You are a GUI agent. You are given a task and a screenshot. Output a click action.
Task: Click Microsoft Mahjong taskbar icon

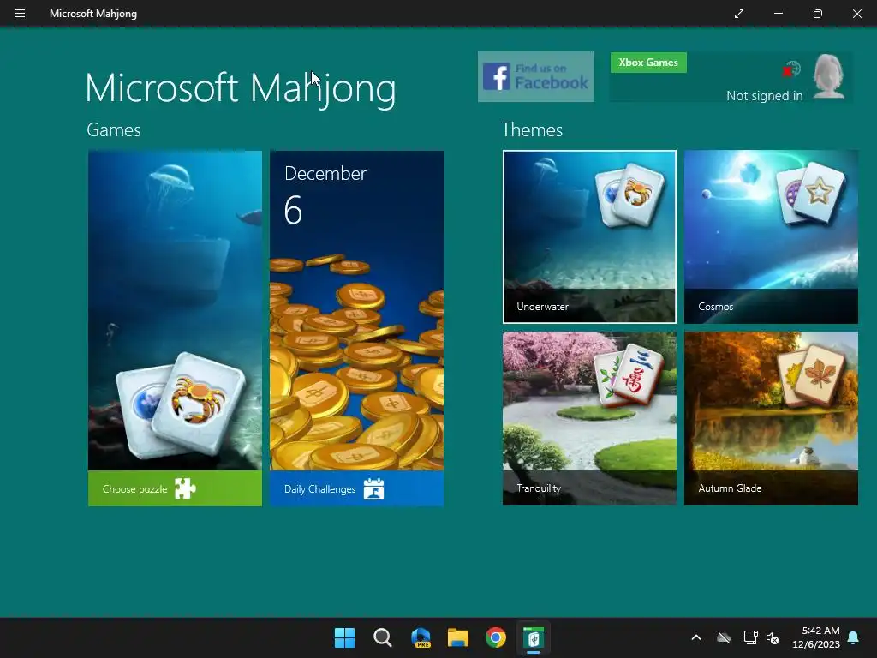click(534, 637)
